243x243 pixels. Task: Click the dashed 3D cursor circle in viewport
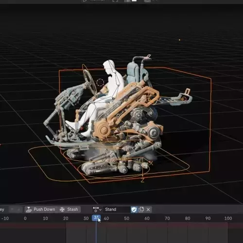100,83
